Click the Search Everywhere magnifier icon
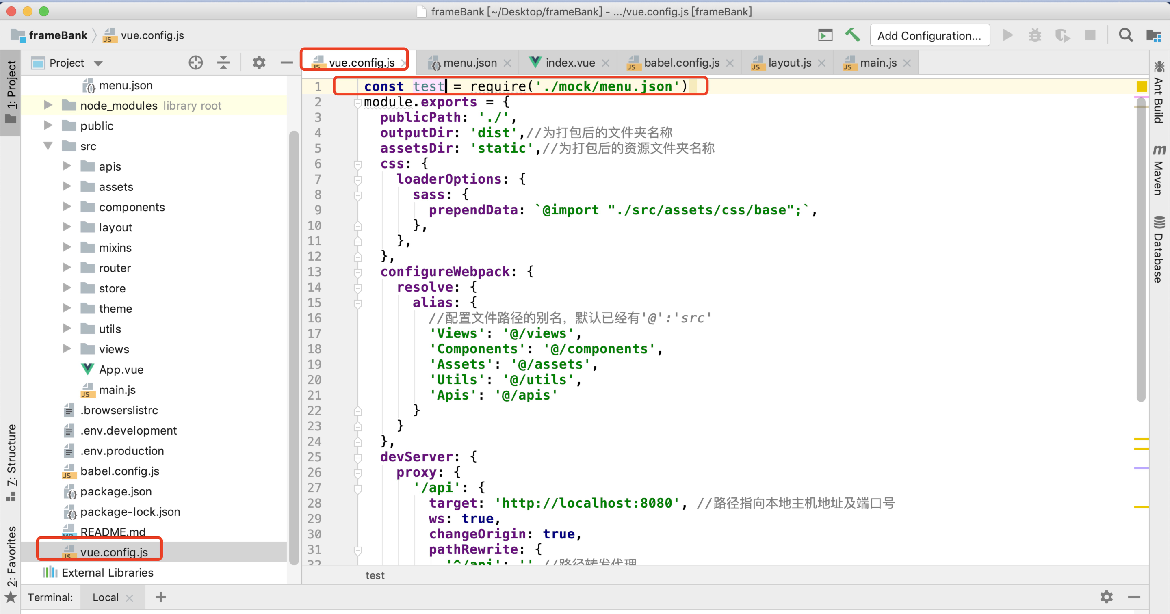 pos(1125,35)
